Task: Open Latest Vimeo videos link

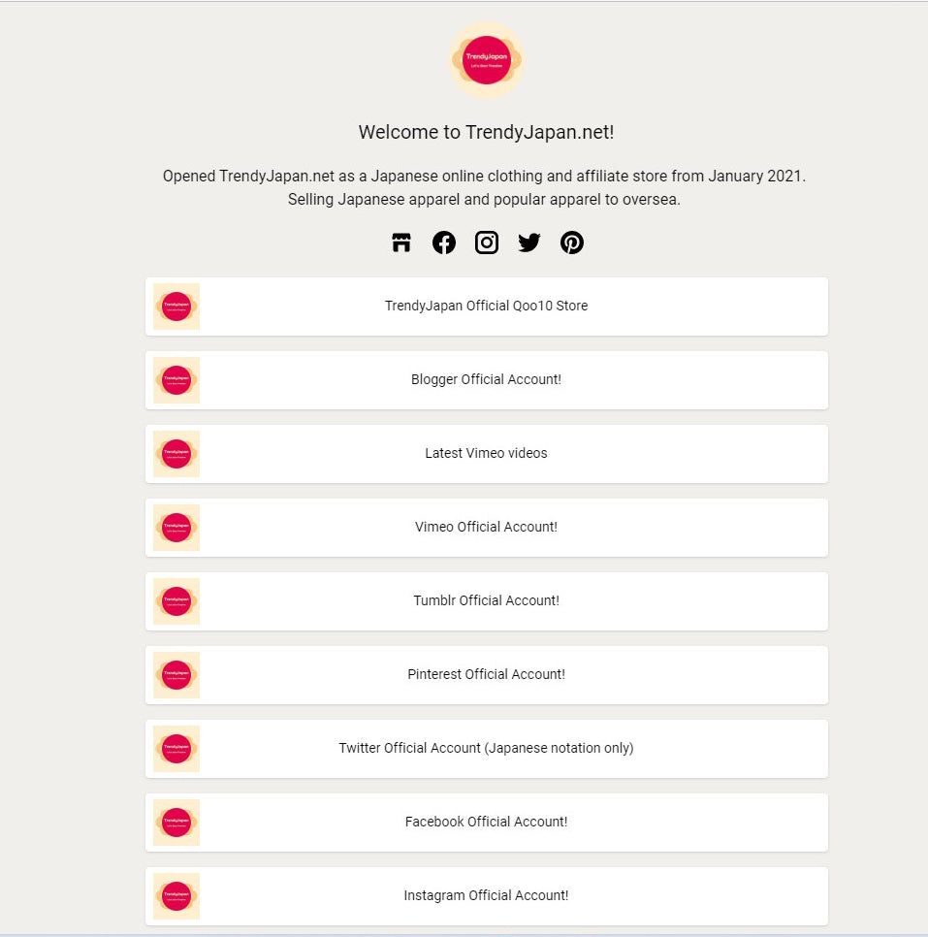Action: tap(486, 454)
